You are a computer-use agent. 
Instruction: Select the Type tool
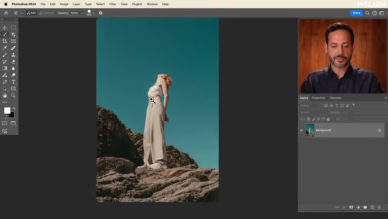(x=13, y=82)
